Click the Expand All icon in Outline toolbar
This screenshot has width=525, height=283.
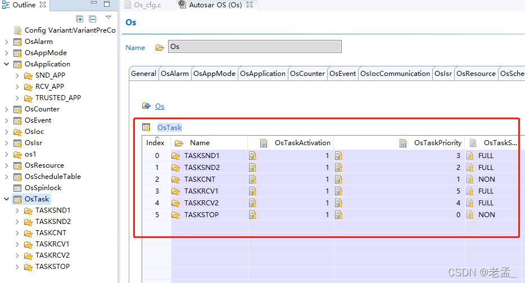(80, 19)
